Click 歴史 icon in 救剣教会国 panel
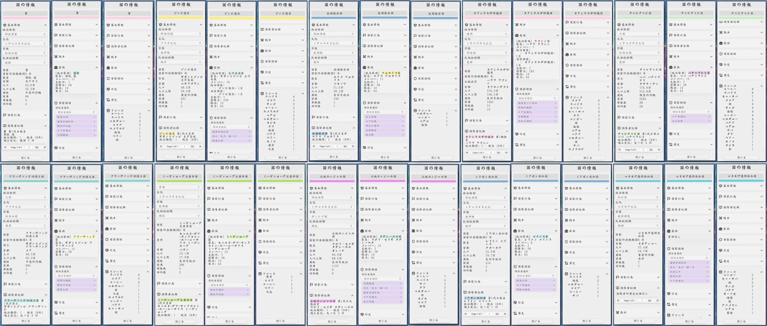This screenshot has width=767, height=326. point(415,100)
